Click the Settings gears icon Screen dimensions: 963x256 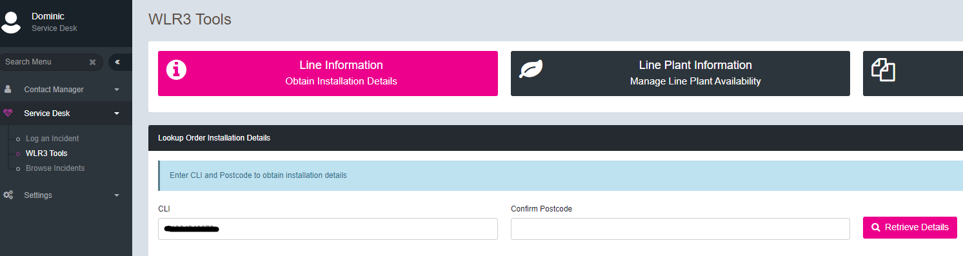(x=8, y=195)
